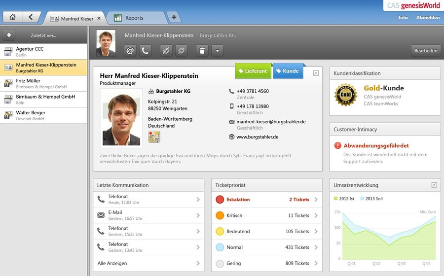Viewport: 444px width, 276px height.
Task: Click the Bearbeiten button
Action: (426, 51)
